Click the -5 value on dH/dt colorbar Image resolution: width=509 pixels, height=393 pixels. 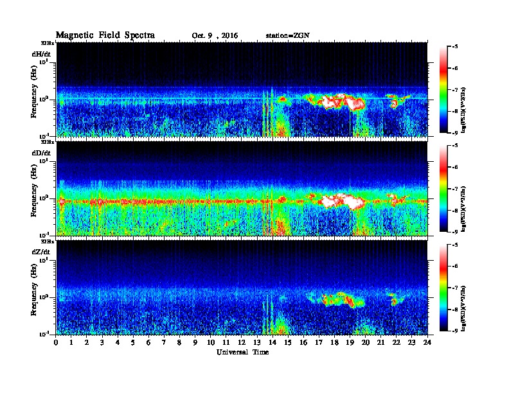pos(455,47)
